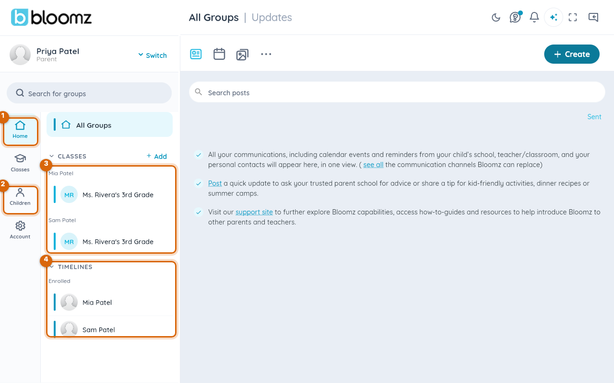The height and width of the screenshot is (383, 614).
Task: Click magnifier icon in group search
Action: [x=20, y=93]
